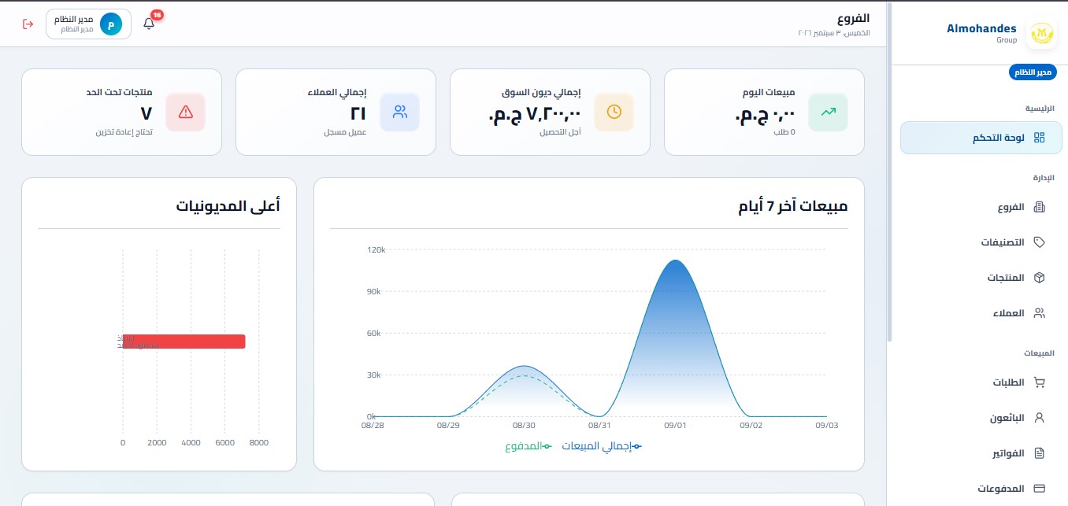Click the ٧ value on منتجات تحت الحد card

tap(146, 113)
